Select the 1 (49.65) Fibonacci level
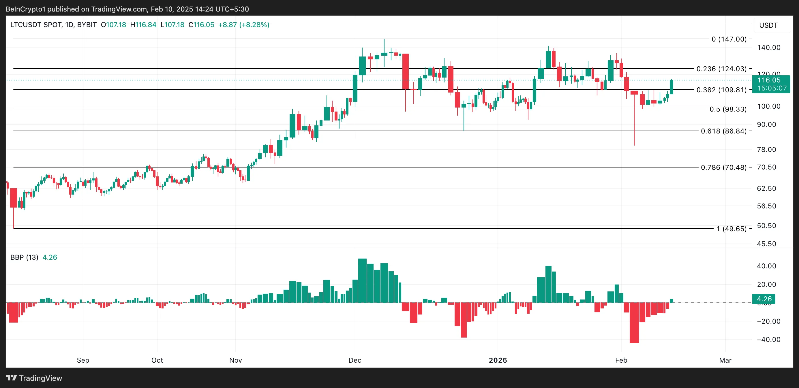The image size is (799, 388). [731, 229]
